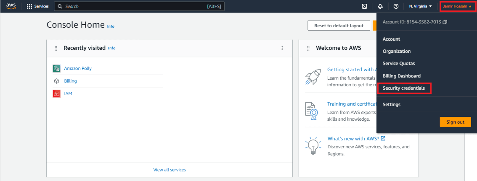The width and height of the screenshot is (477, 181).
Task: Click the AWS logo icon
Action: [11, 6]
